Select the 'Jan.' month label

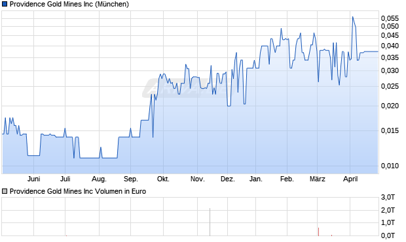(256, 179)
